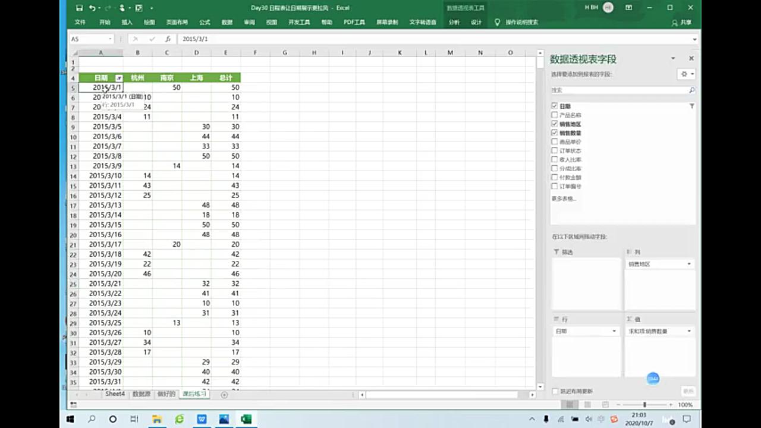The image size is (761, 428).
Task: Click the select-all corner of the sheet
Action: point(74,53)
